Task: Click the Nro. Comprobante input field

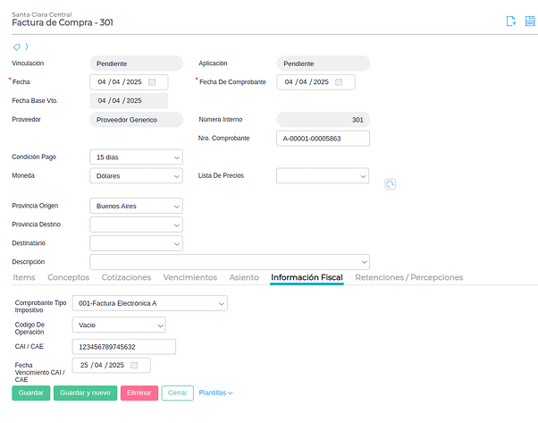Action: coord(323,139)
